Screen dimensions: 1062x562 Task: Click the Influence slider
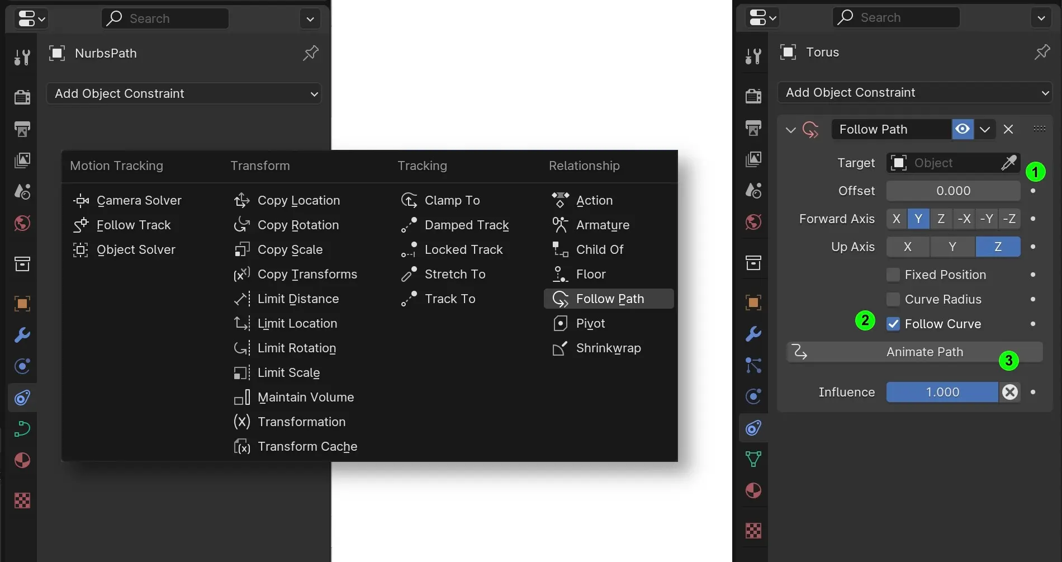[x=942, y=392]
